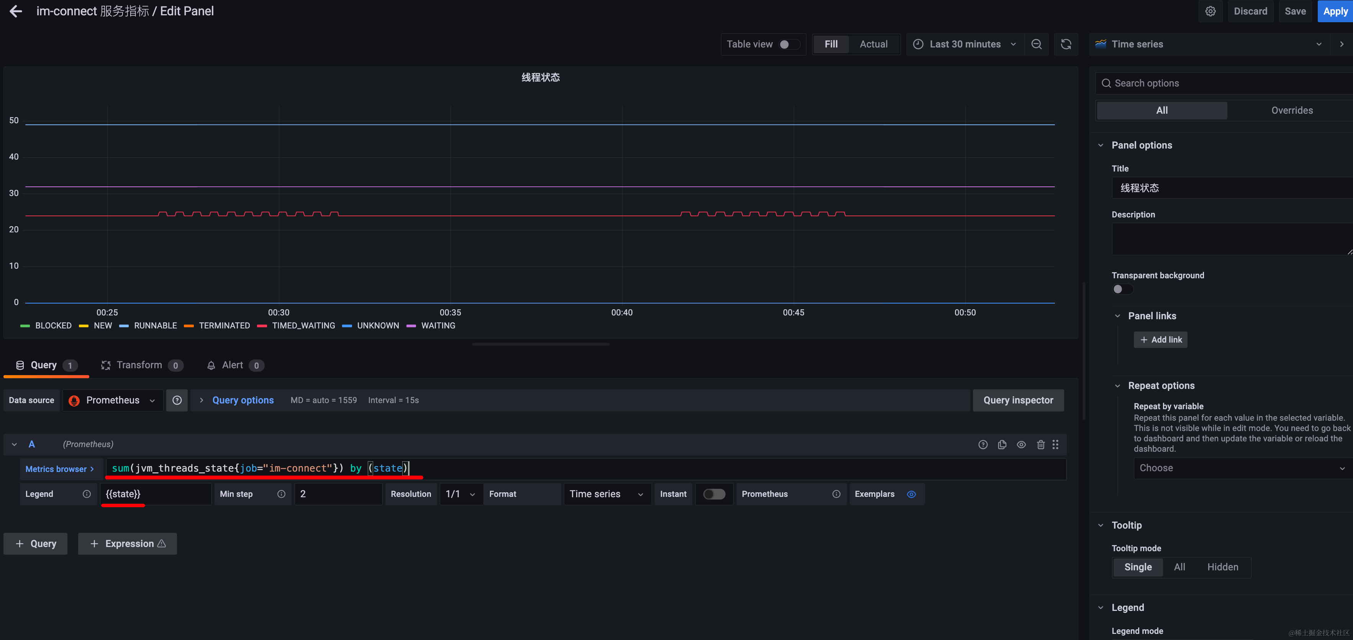Click Time series visualization icon

click(x=1100, y=44)
